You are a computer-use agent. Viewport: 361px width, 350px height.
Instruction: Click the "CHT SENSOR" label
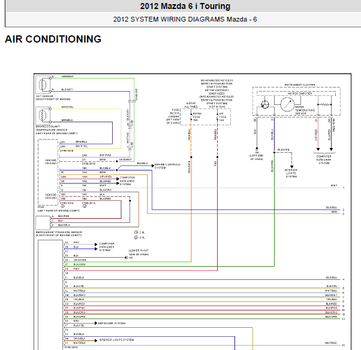[x=44, y=96]
